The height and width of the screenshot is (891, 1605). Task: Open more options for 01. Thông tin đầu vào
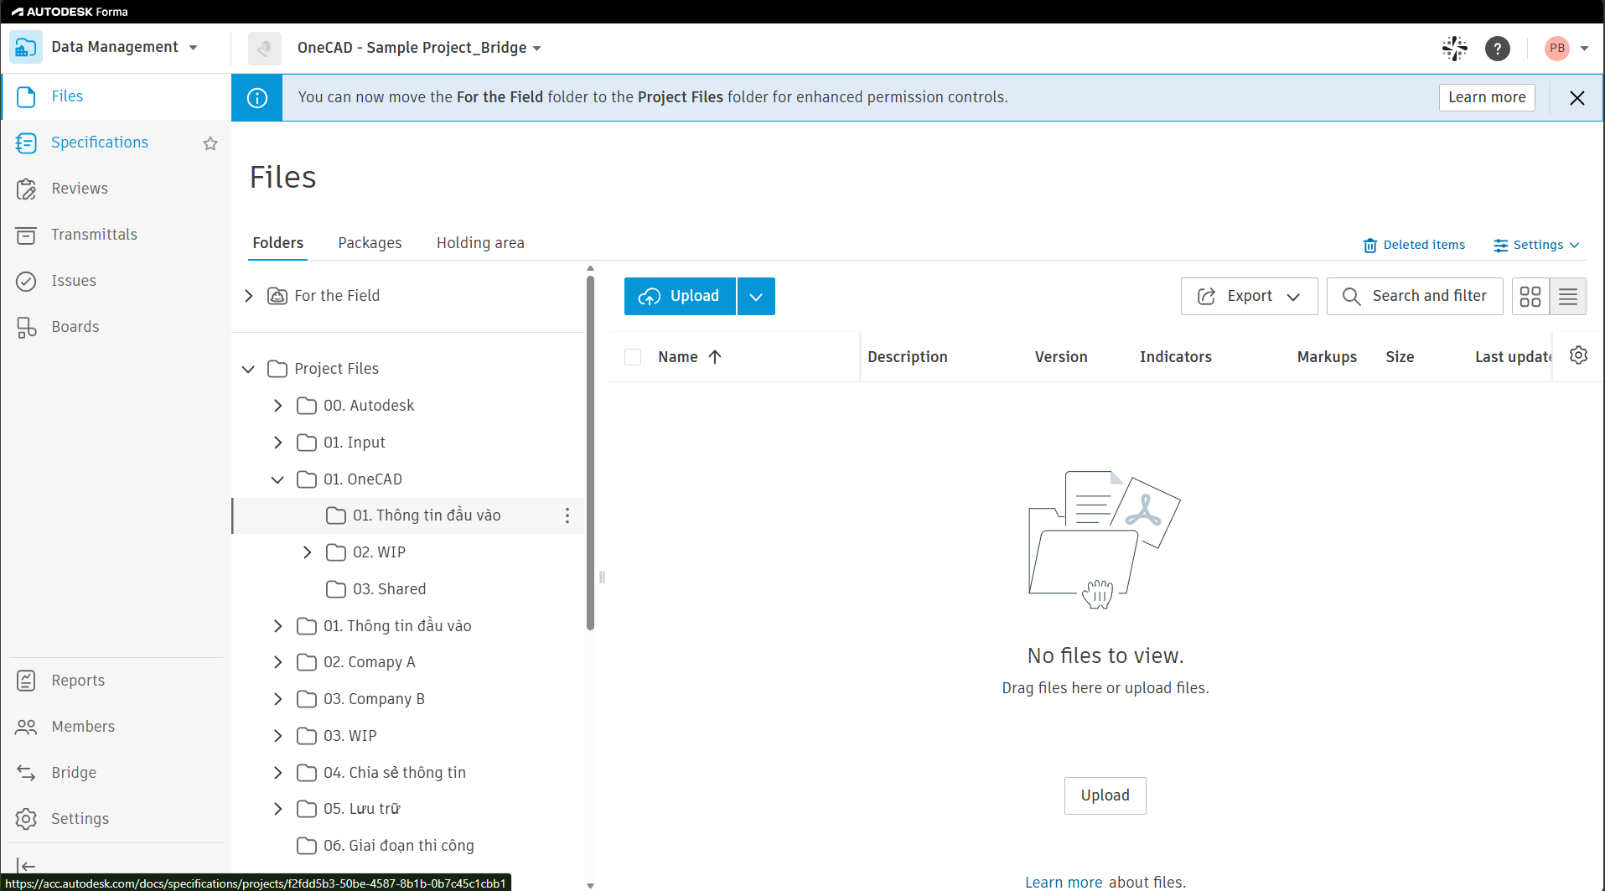(x=567, y=515)
